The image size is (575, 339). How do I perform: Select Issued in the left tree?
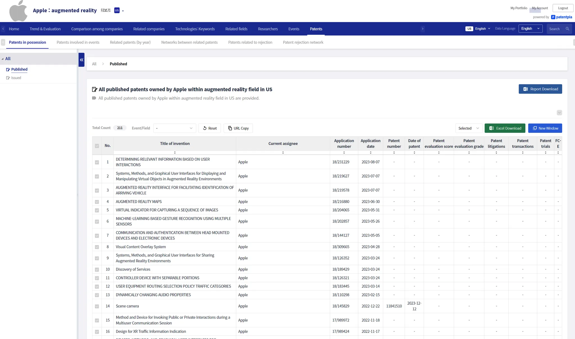click(16, 78)
